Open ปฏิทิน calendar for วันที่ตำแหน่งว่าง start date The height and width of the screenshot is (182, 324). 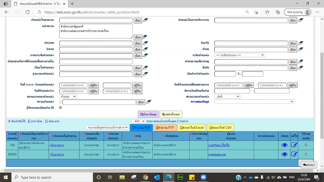click(x=93, y=91)
